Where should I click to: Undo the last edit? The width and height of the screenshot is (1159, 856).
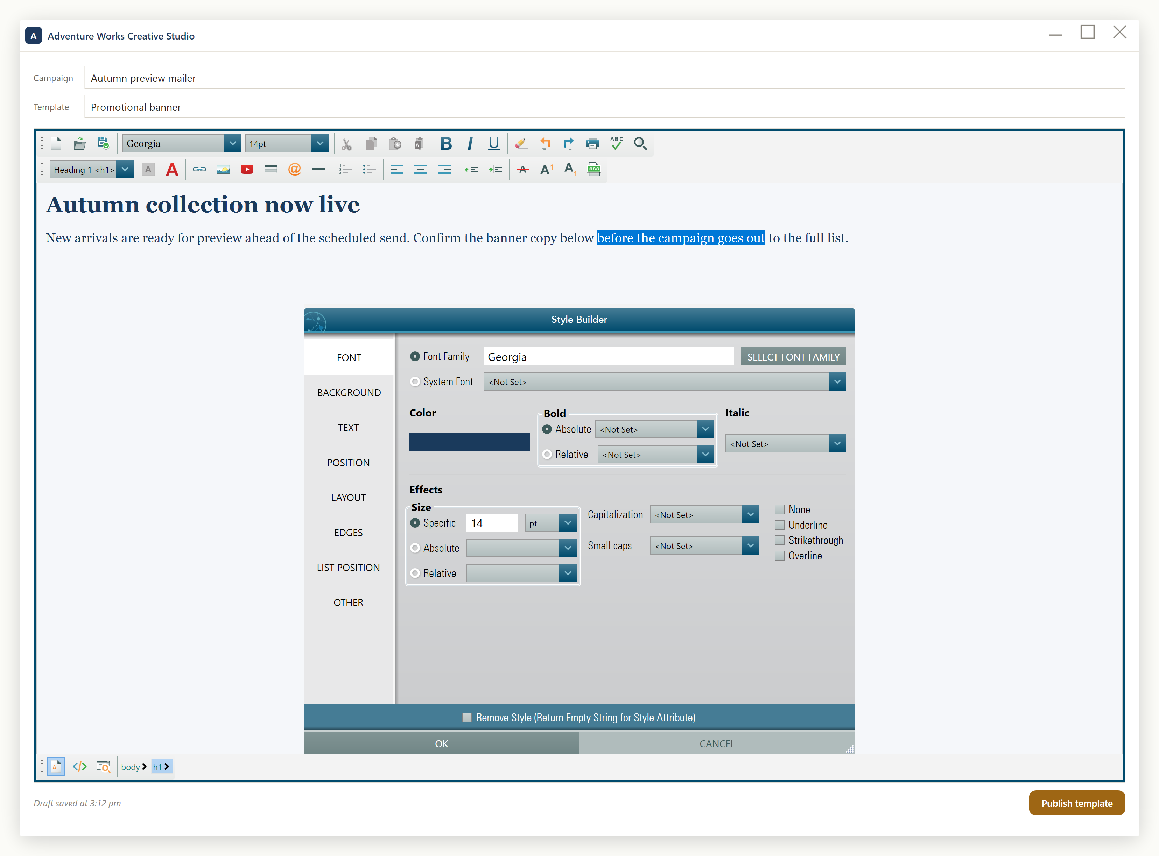tap(545, 143)
